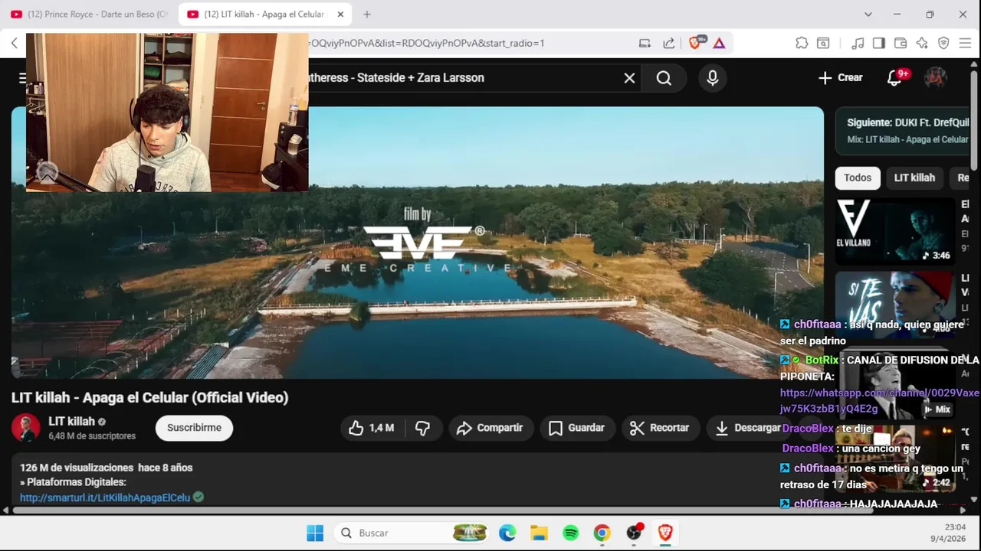Click the LIT killah channel avatar
Image resolution: width=981 pixels, height=551 pixels.
(25, 428)
